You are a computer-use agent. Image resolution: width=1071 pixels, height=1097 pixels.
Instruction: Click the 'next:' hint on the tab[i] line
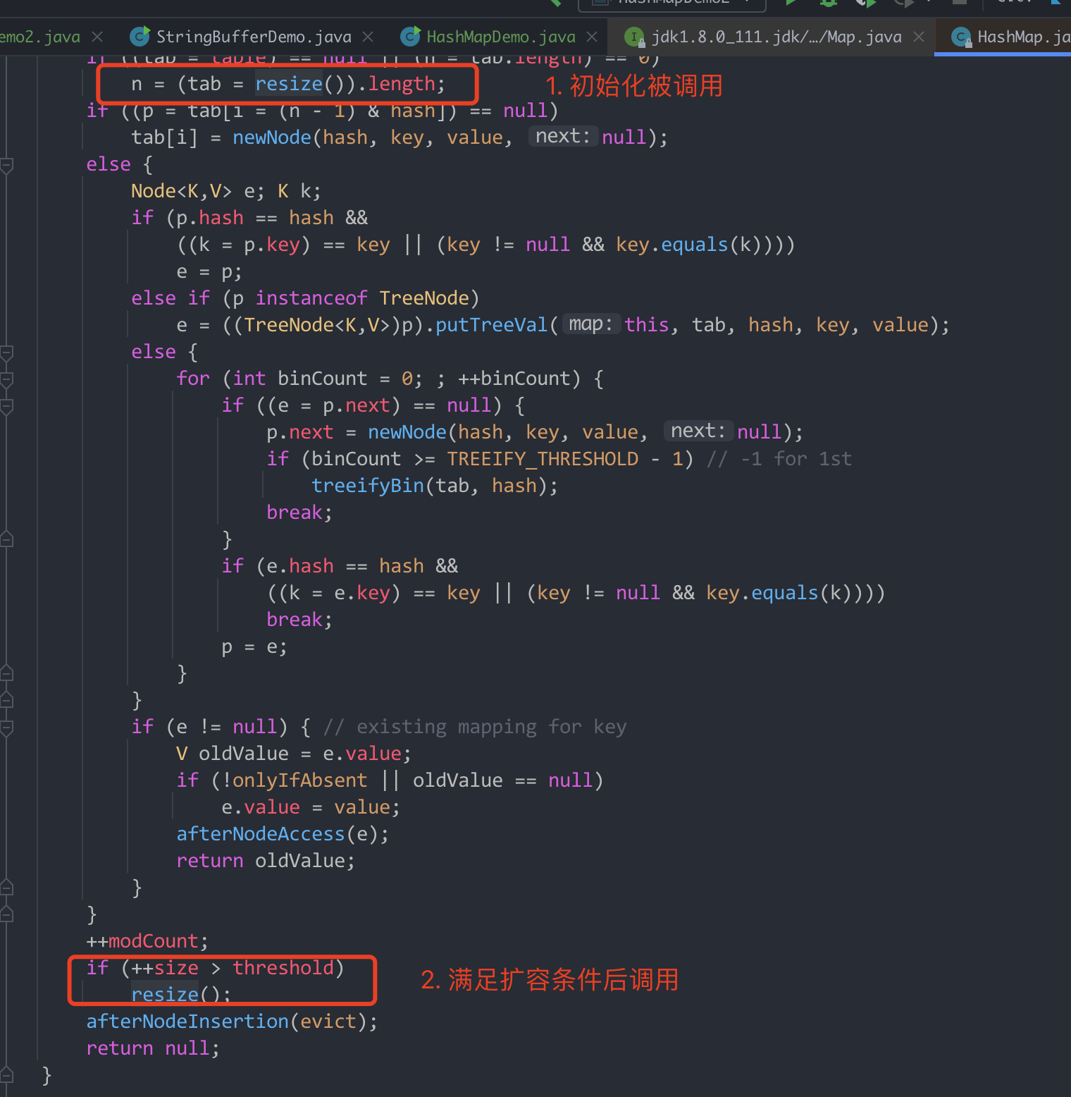[562, 137]
